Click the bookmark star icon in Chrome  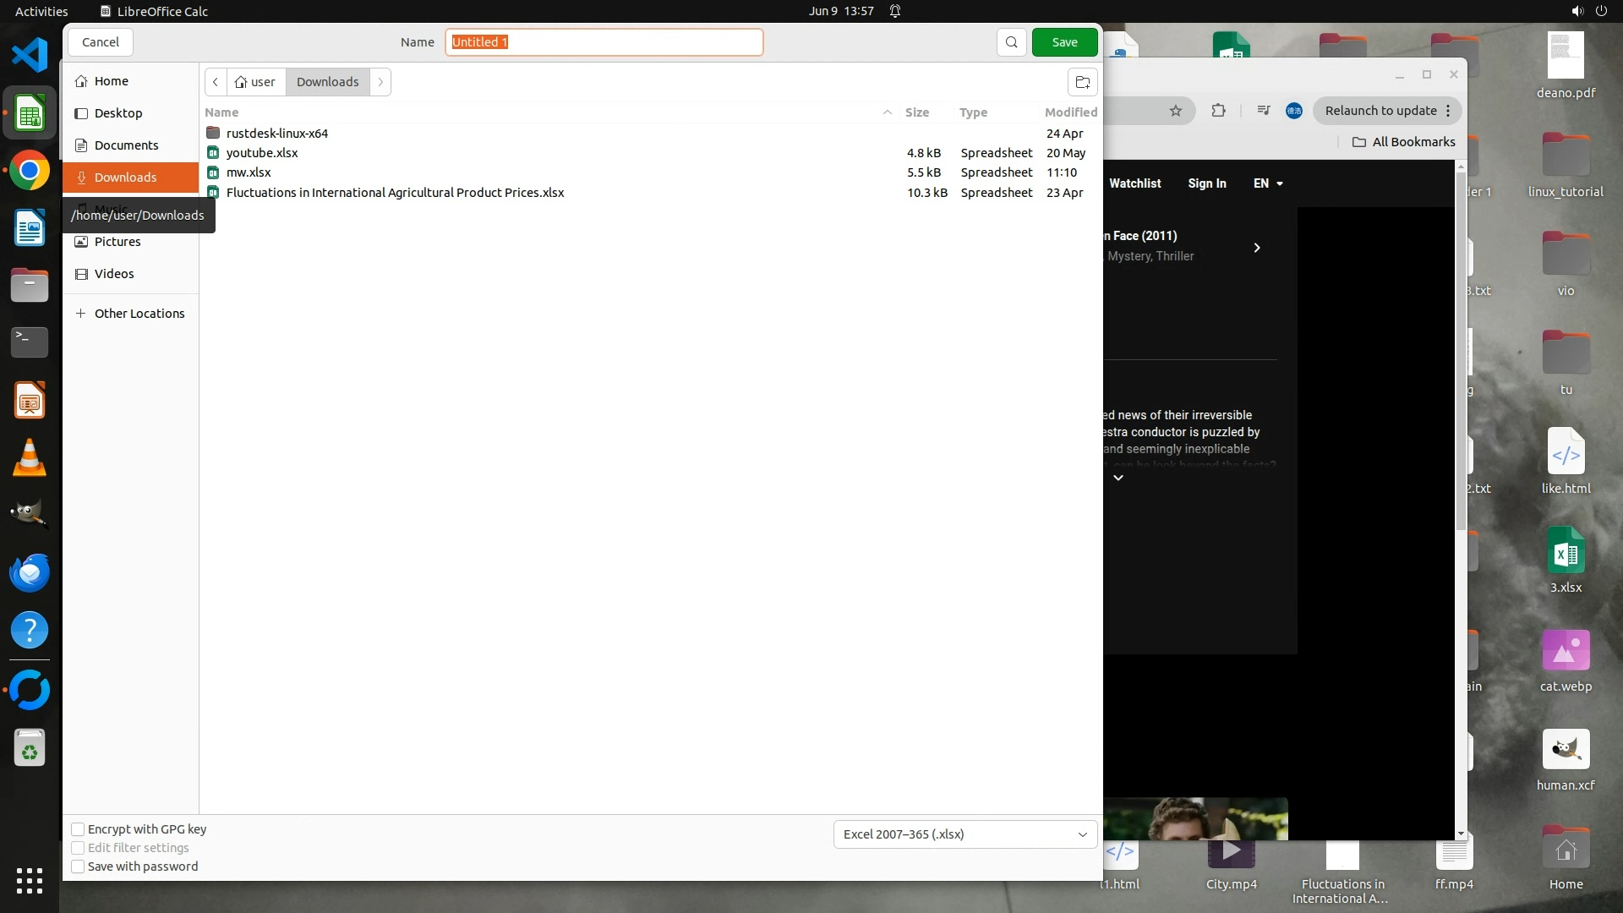[x=1175, y=111]
